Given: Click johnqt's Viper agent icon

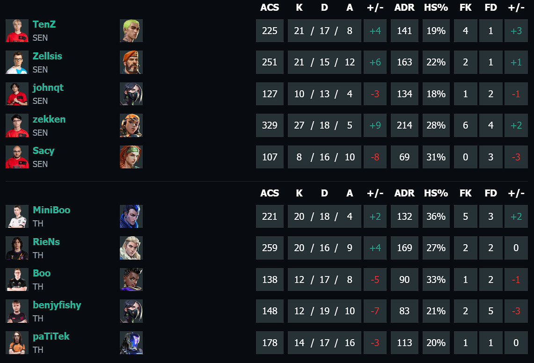Looking at the screenshot, I should point(131,94).
